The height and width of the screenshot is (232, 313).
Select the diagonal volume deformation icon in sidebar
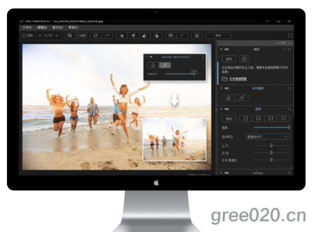tap(242, 98)
